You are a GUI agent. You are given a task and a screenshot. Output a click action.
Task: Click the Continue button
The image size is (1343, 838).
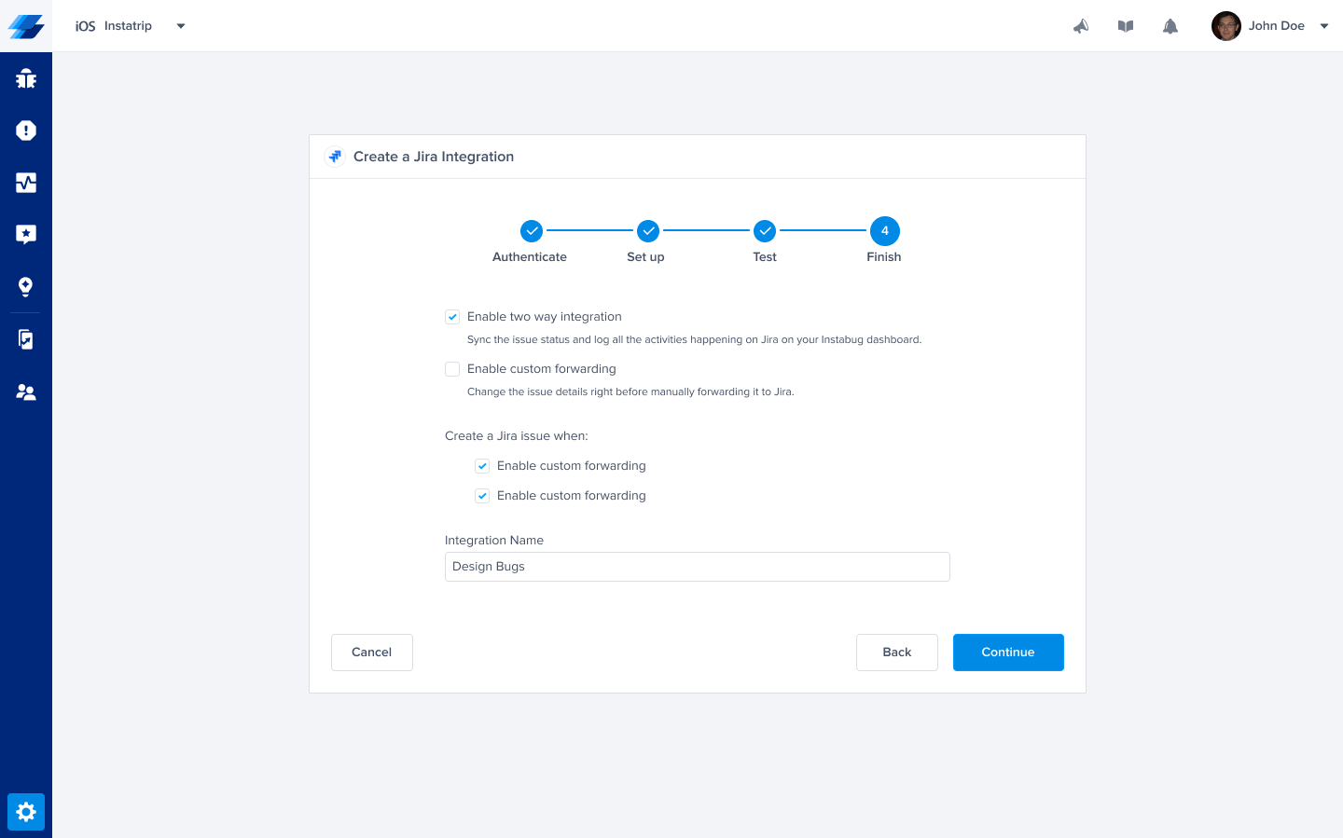pos(1008,653)
